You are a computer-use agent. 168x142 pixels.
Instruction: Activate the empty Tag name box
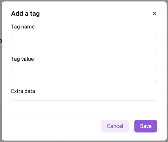click(84, 43)
